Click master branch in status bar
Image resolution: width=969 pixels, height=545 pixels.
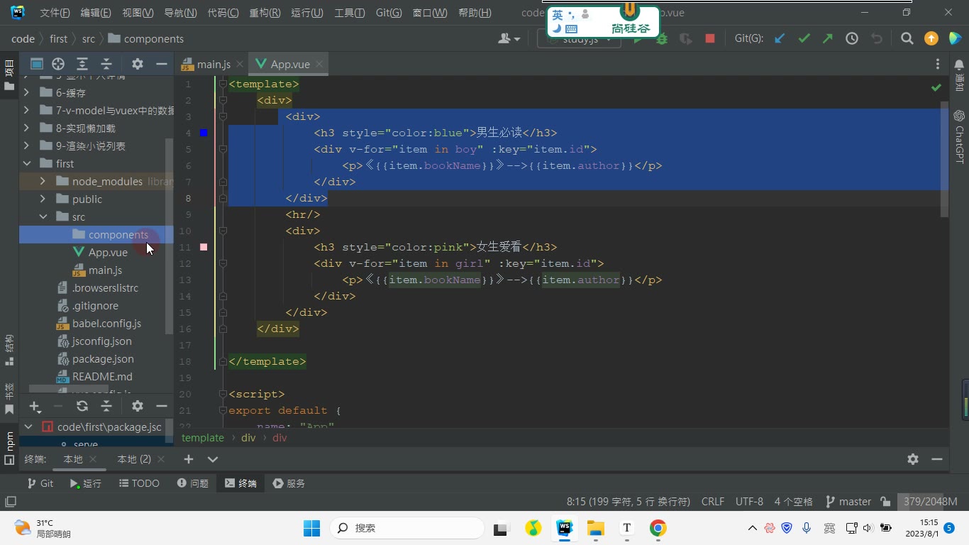pos(848,502)
